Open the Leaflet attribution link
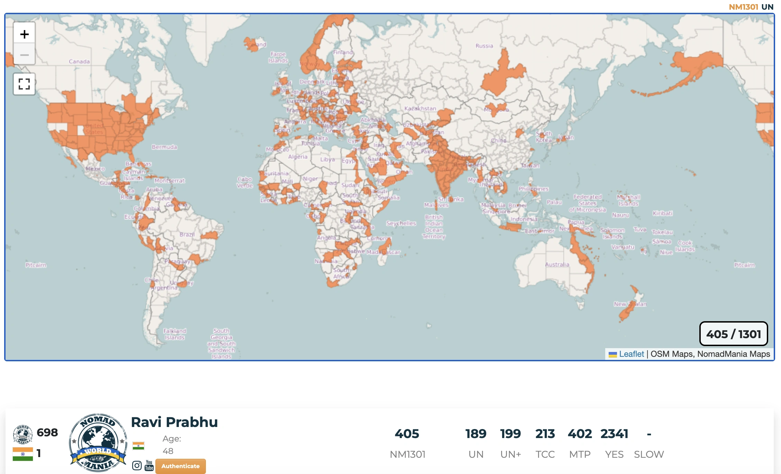Image resolution: width=781 pixels, height=474 pixels. [632, 354]
